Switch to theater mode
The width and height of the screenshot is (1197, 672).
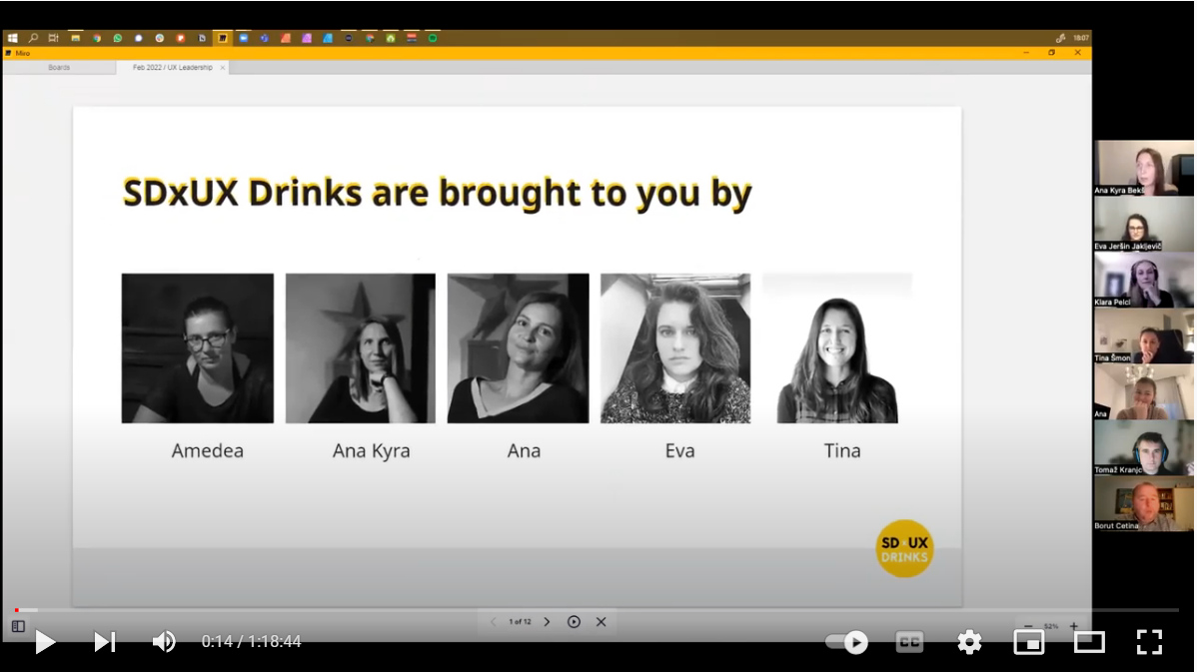coord(1089,642)
